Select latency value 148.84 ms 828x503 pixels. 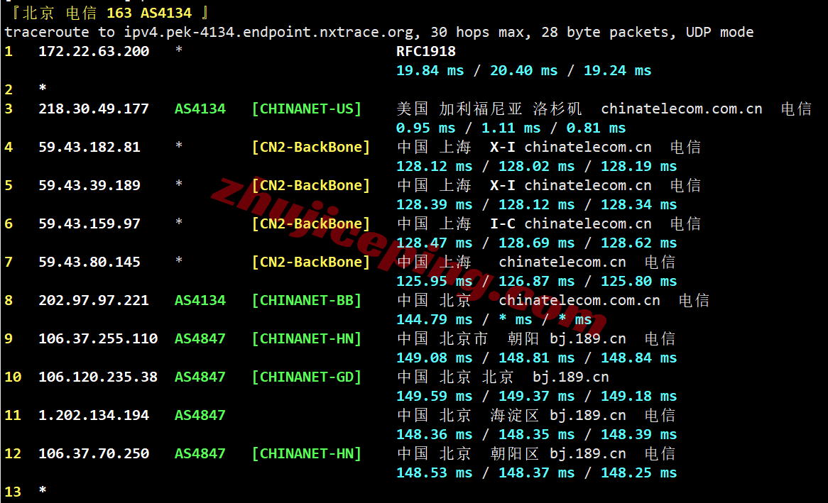[638, 358]
